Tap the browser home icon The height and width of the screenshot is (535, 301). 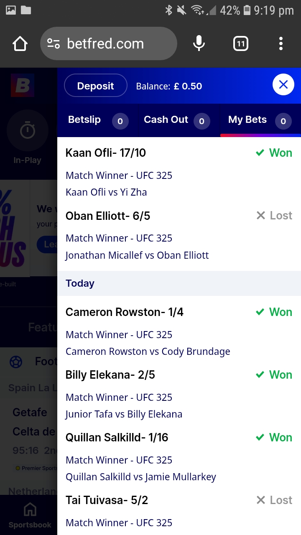point(20,43)
